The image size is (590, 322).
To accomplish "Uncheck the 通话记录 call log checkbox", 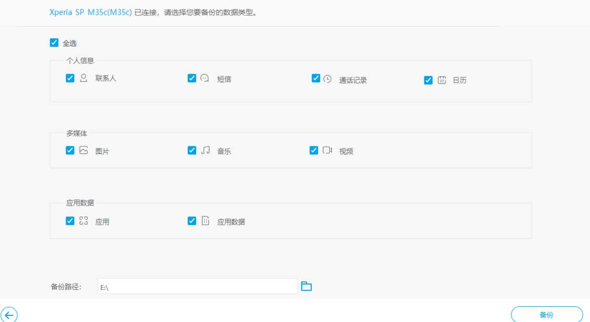I will (x=316, y=78).
